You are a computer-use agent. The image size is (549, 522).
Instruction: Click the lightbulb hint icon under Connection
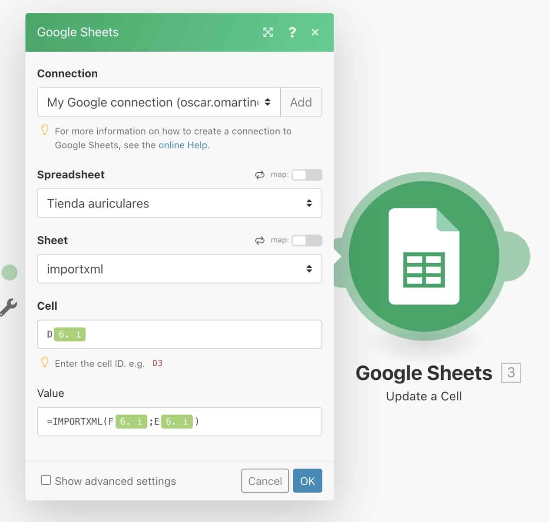pos(44,130)
